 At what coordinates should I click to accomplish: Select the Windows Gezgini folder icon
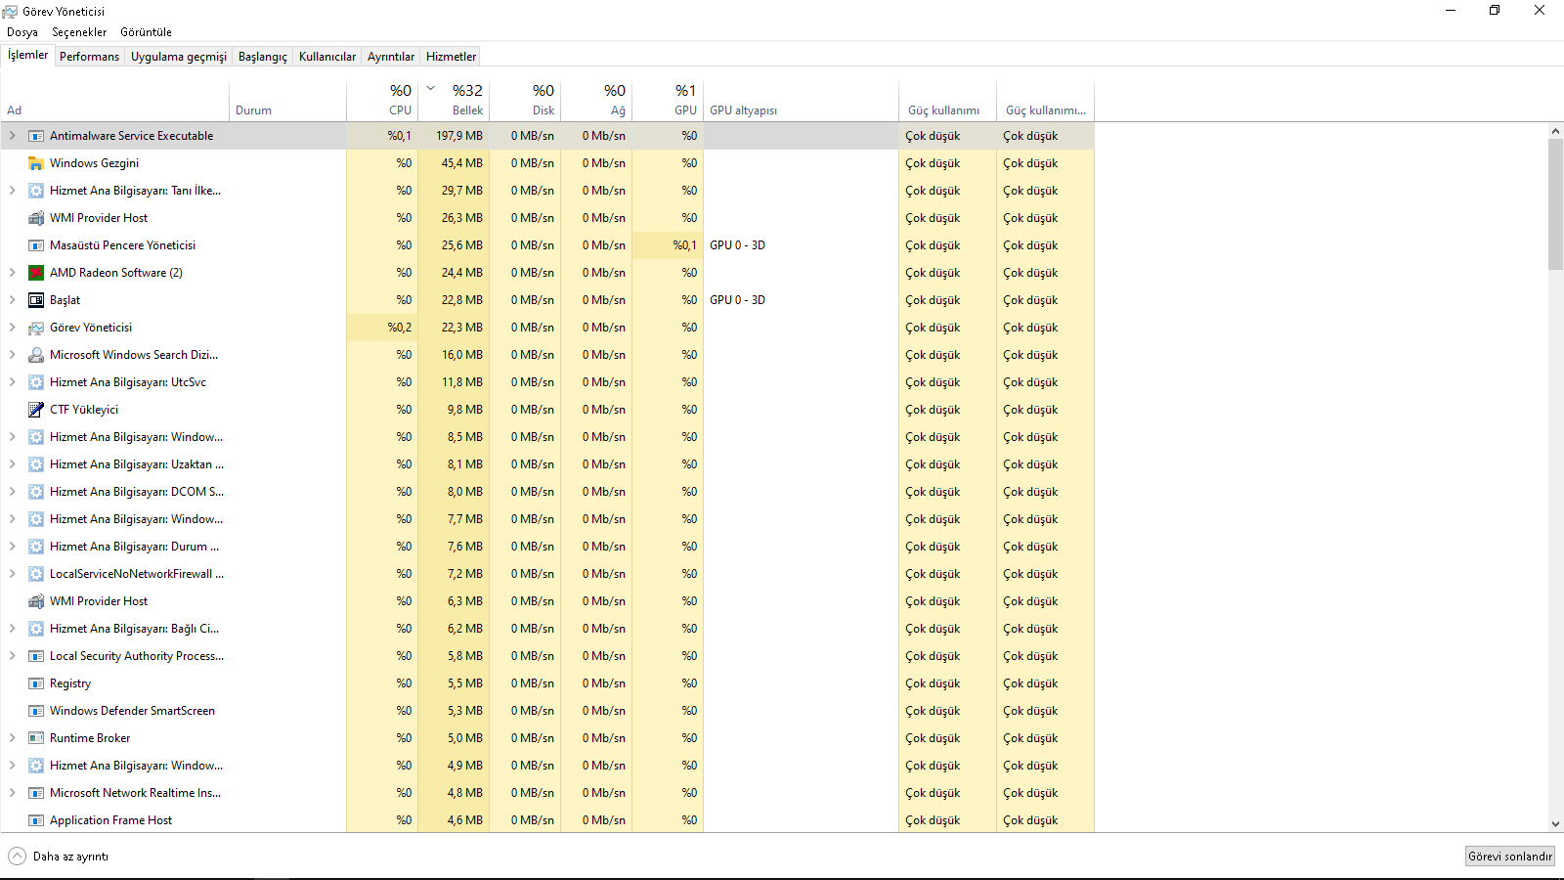point(36,163)
